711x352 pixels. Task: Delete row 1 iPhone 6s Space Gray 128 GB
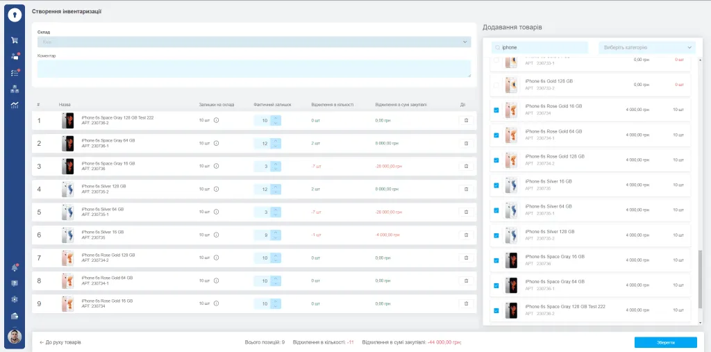tap(466, 120)
